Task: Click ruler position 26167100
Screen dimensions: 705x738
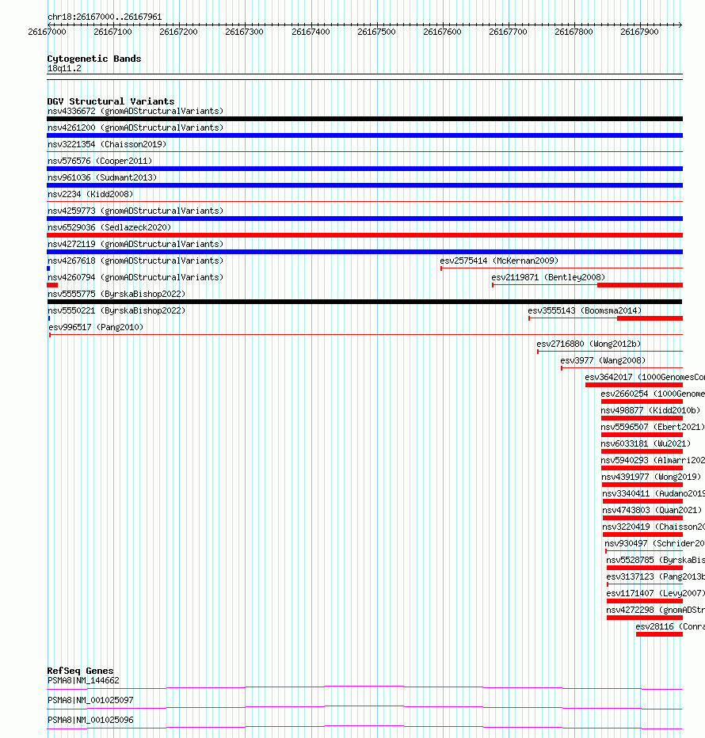Action: [x=112, y=32]
